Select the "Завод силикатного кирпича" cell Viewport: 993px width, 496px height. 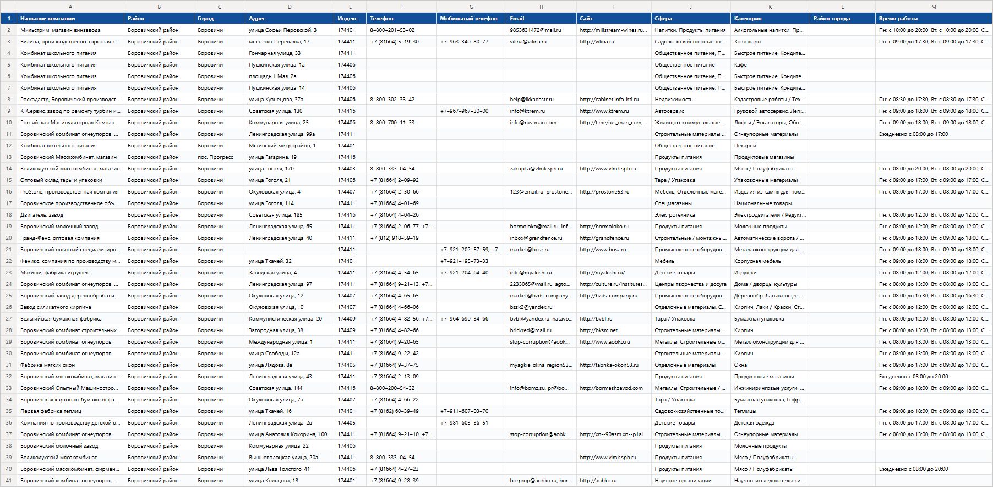pos(70,307)
